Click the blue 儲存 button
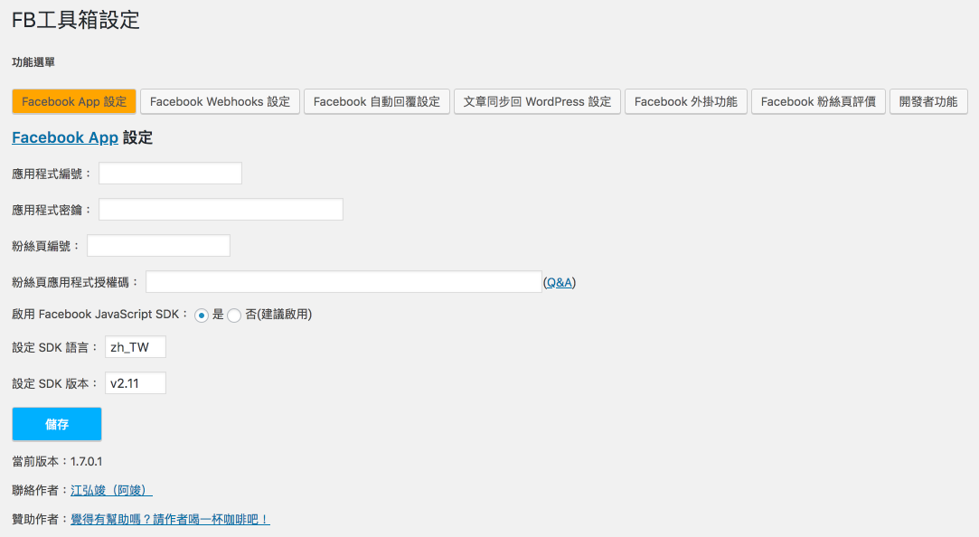Image resolution: width=979 pixels, height=537 pixels. (57, 425)
